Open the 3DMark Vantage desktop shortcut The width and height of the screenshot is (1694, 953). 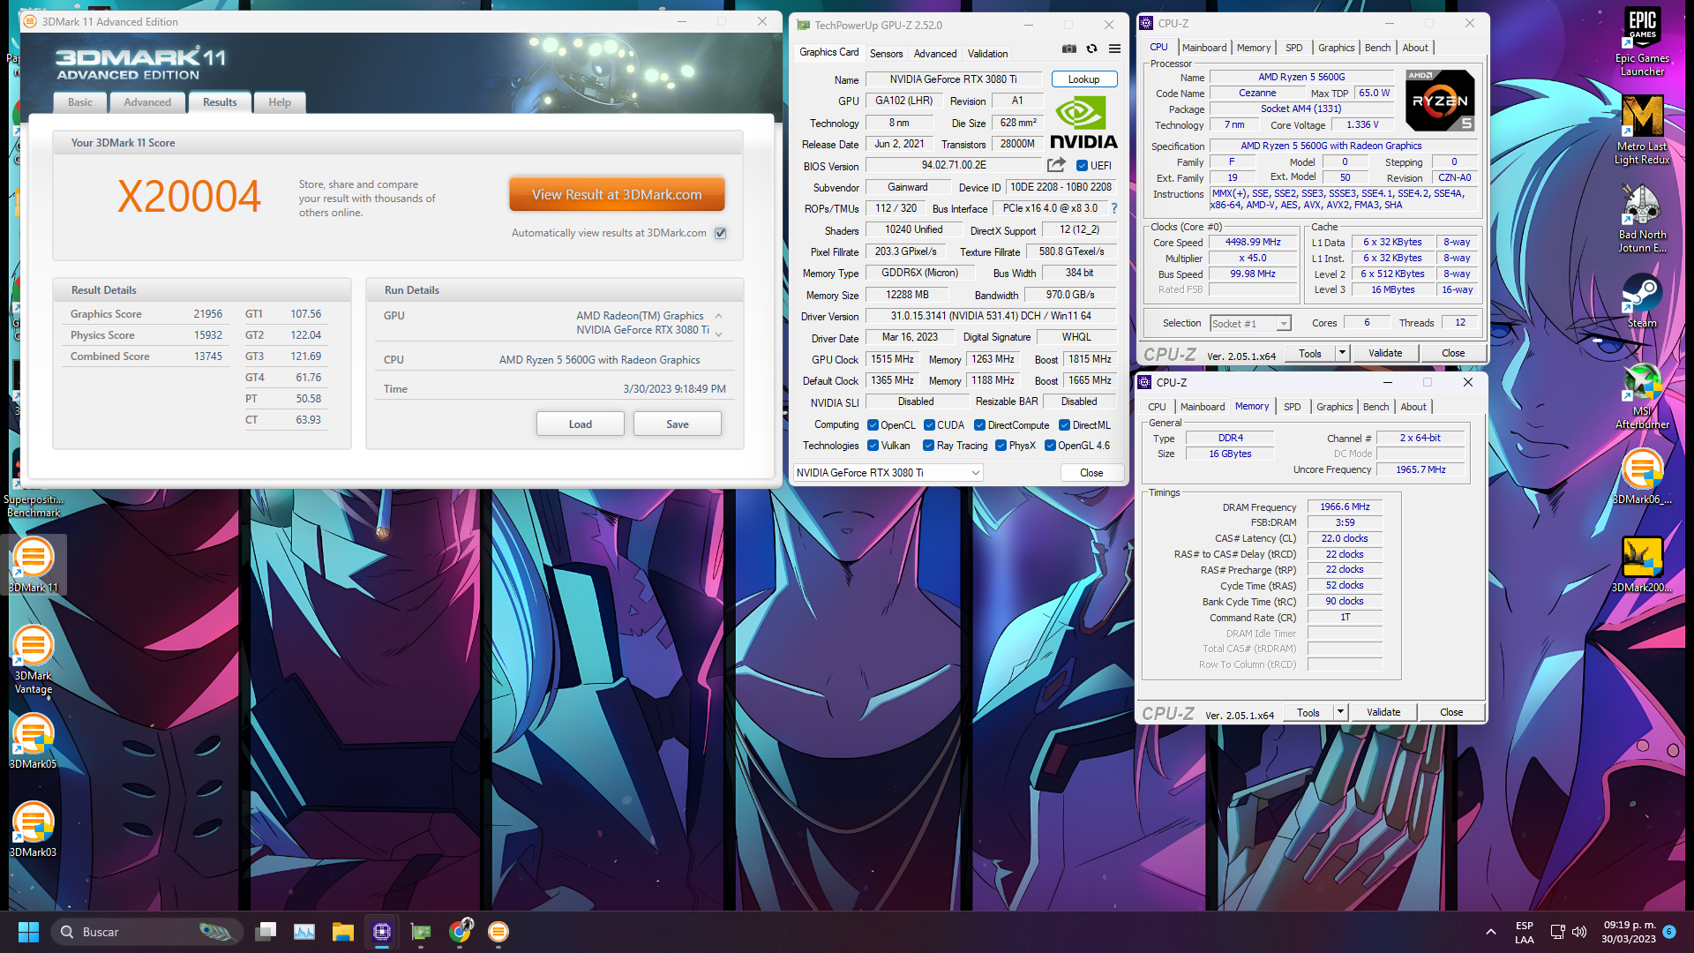[x=34, y=659]
